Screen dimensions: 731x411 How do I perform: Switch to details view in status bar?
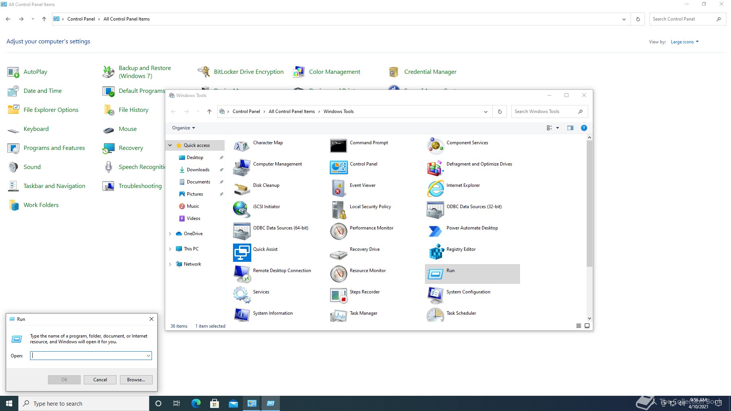(x=579, y=326)
